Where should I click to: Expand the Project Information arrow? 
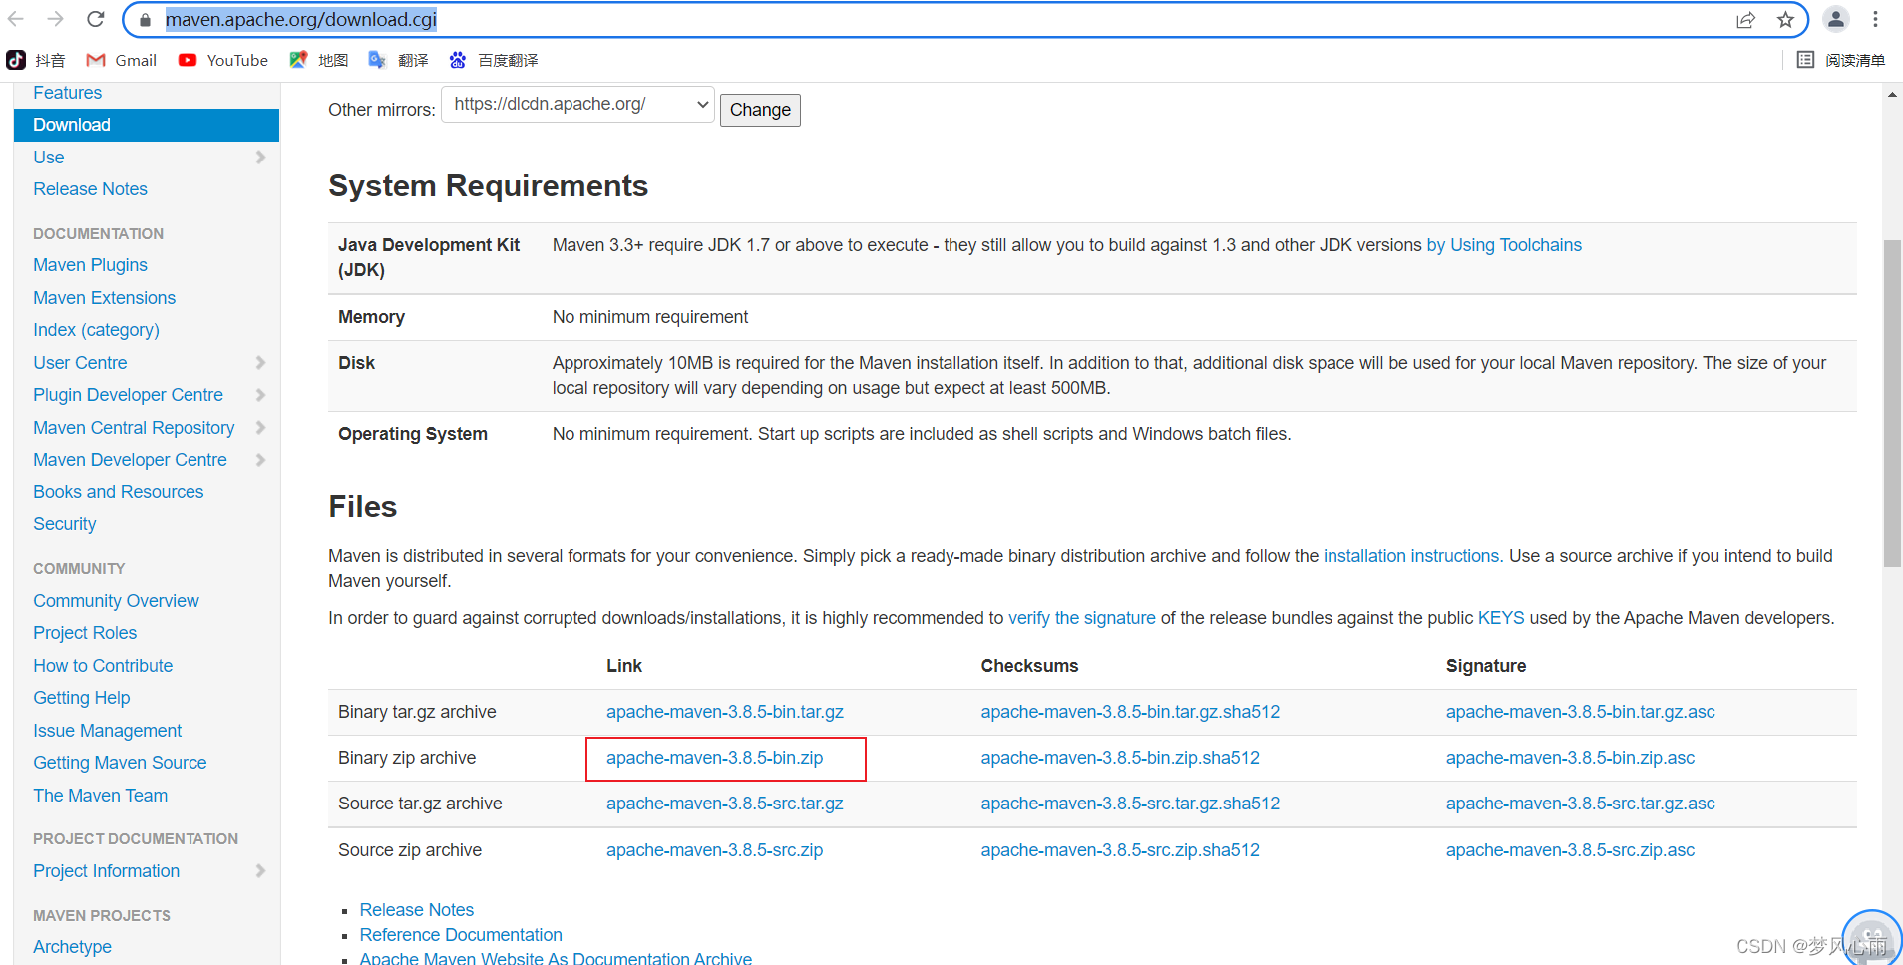[x=260, y=871]
